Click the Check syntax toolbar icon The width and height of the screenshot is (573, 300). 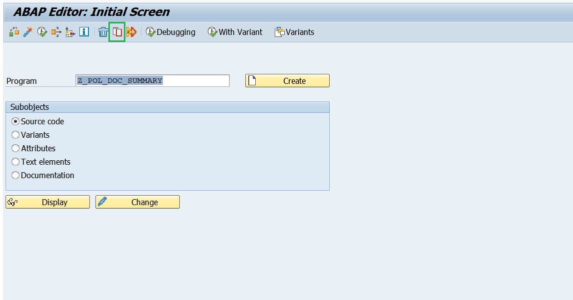coord(14,32)
